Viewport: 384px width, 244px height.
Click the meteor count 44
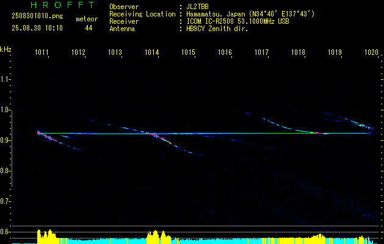pyautogui.click(x=89, y=28)
